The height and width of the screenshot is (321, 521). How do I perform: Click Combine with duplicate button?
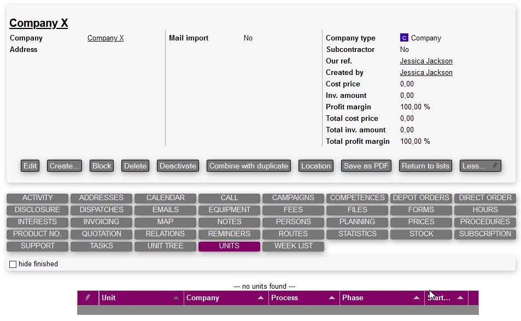(248, 166)
